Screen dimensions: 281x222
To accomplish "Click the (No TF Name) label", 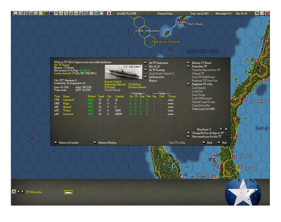I will [x=62, y=65].
